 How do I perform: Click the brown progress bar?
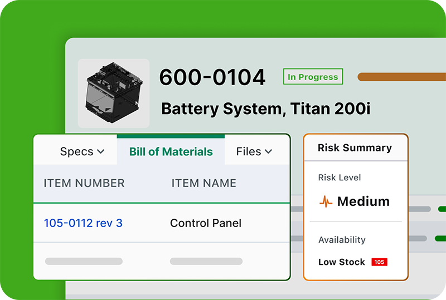point(401,77)
